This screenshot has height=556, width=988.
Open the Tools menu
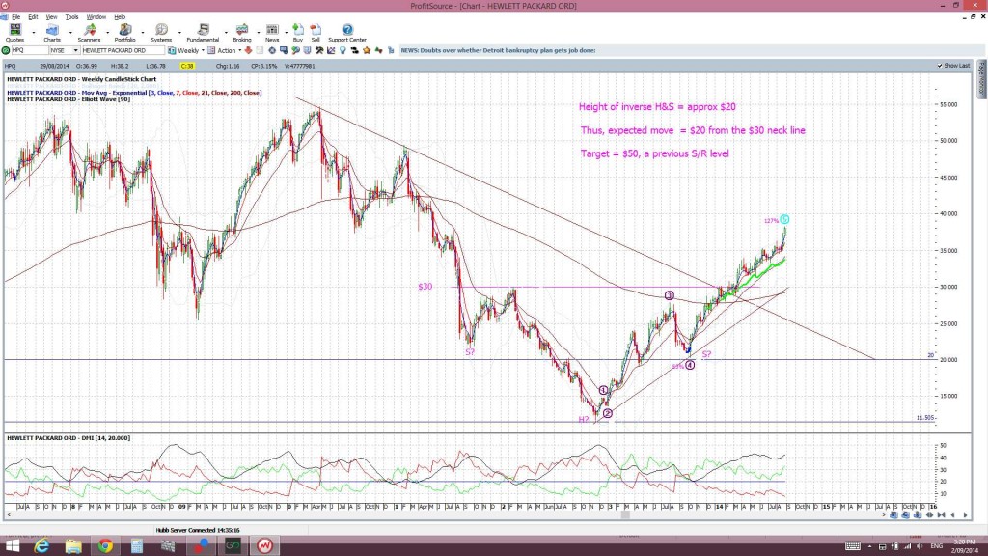71,17
